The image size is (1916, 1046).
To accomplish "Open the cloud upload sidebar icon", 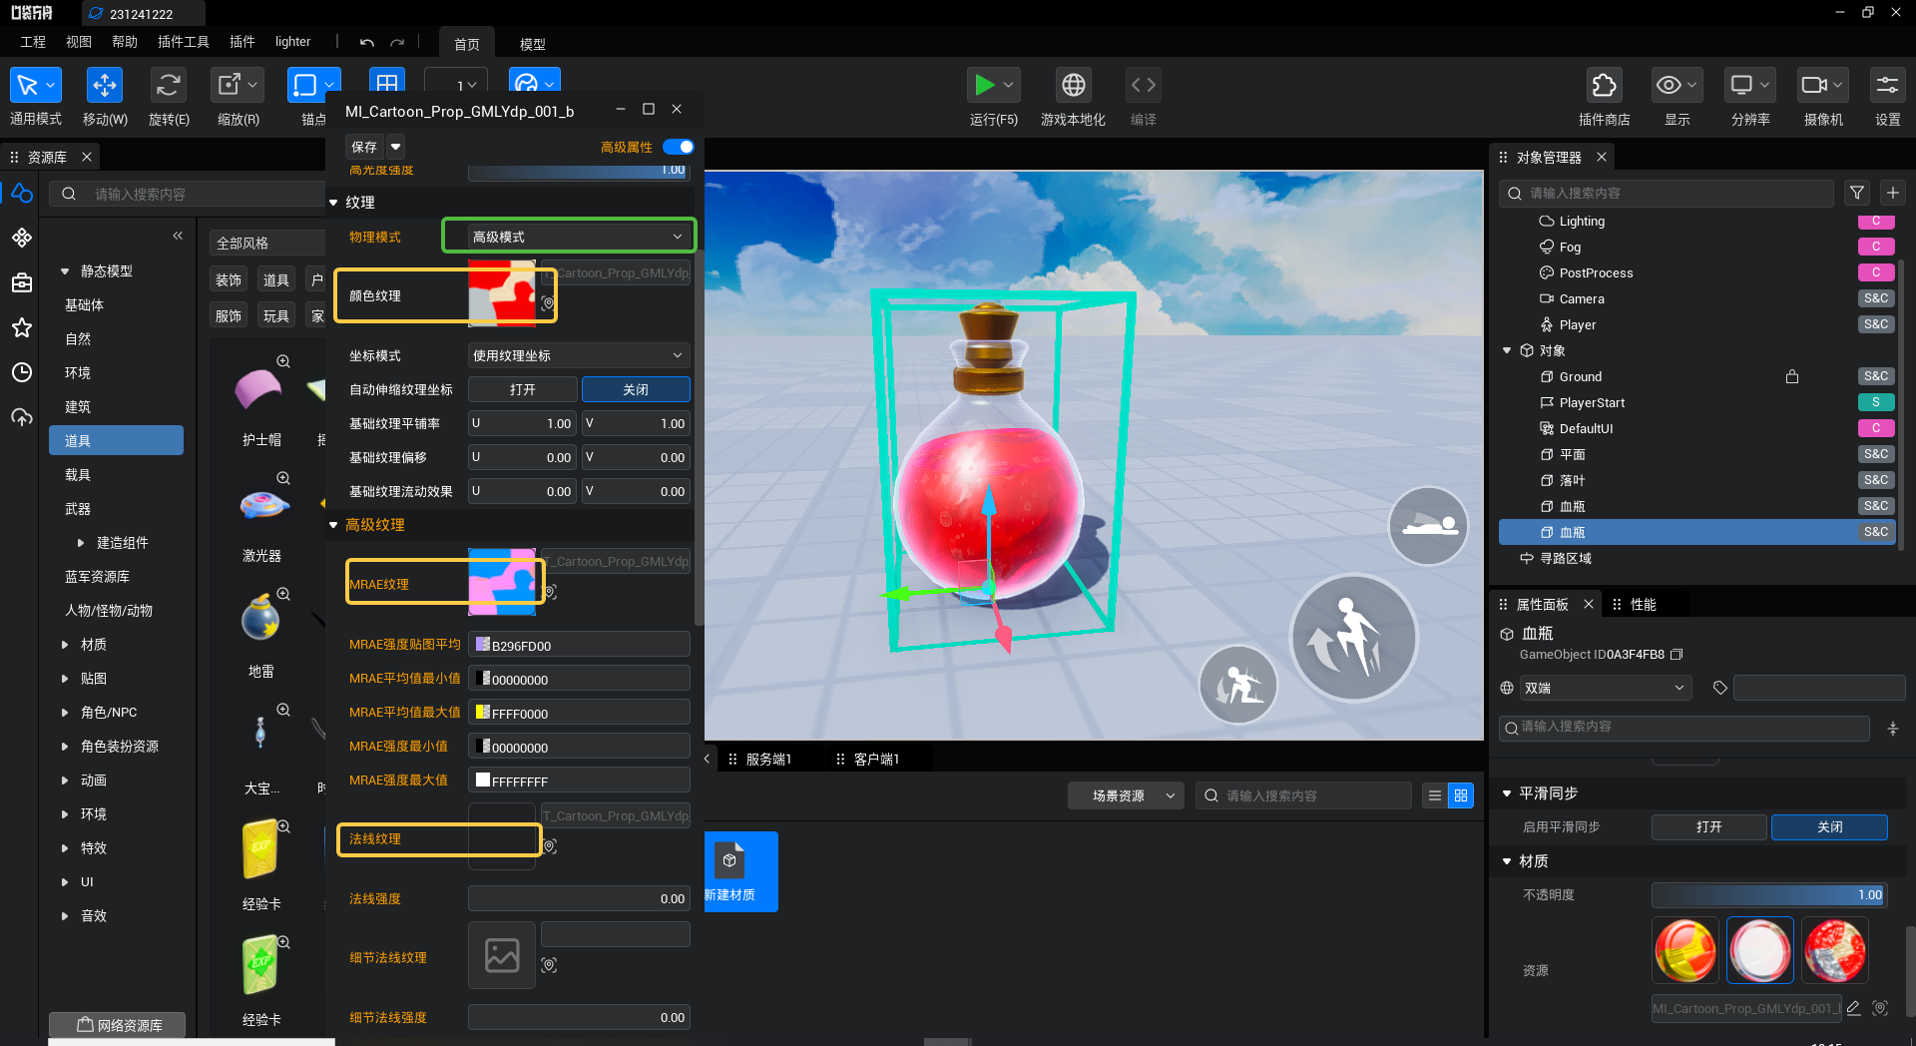I will coord(22,417).
